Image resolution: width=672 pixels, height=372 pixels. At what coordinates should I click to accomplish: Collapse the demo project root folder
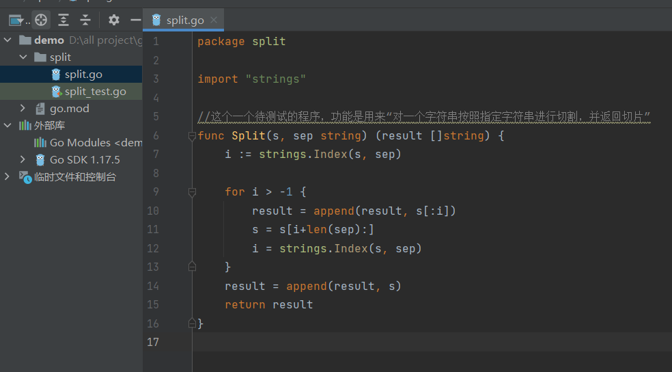point(8,40)
